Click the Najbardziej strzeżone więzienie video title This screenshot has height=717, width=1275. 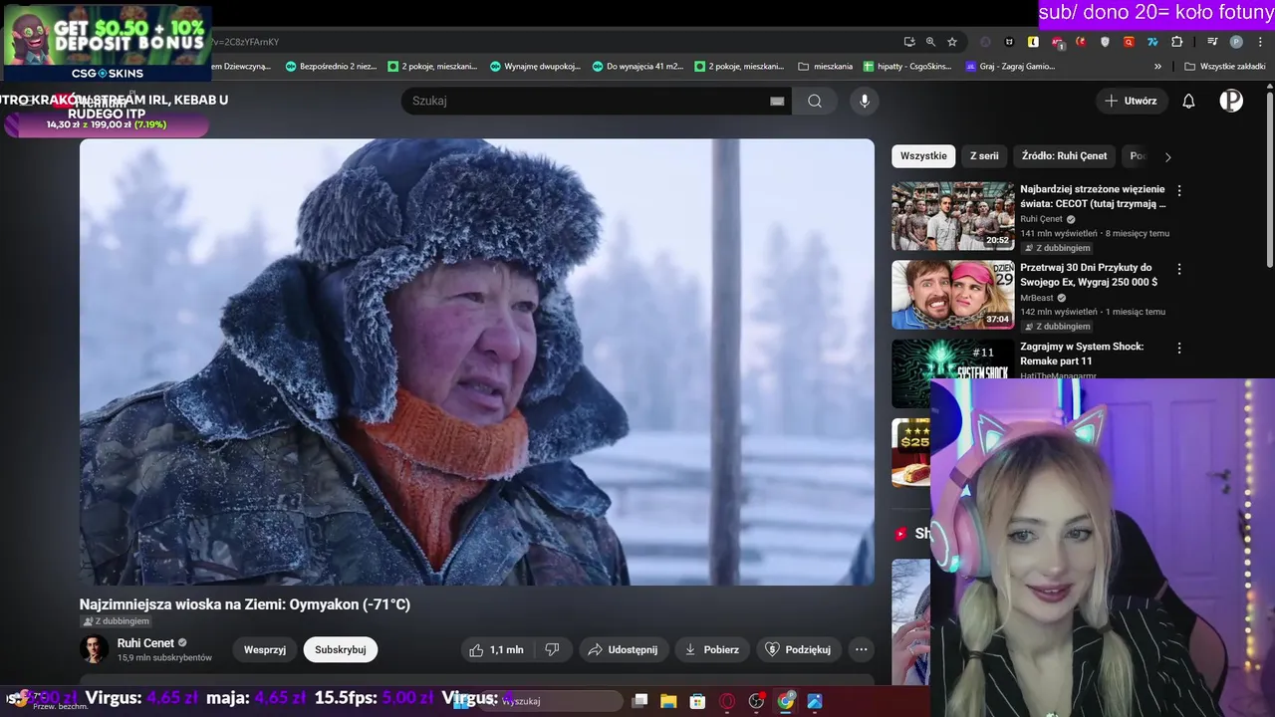1093,196
